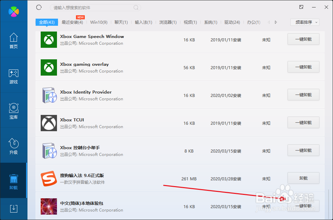Click the list's vertical scrollbar thumb
Screen dimensions: 333x220
[329, 204]
